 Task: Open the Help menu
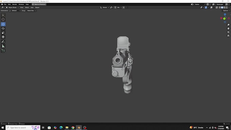tap(27, 4)
